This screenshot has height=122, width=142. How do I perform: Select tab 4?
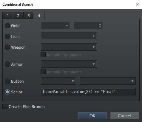pyautogui.click(x=39, y=16)
